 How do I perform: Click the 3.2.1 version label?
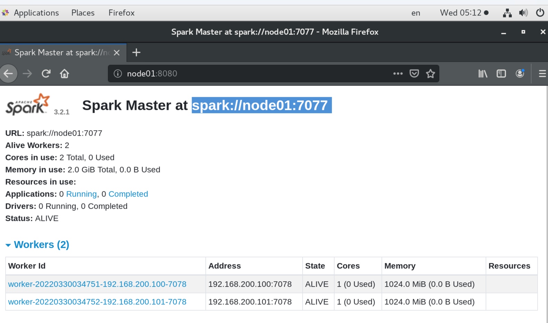62,112
